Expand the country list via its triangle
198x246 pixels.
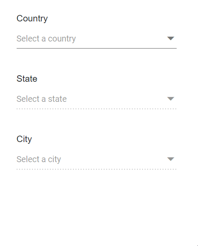click(171, 39)
